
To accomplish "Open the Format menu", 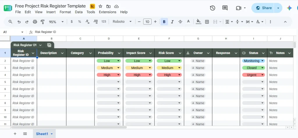I will [x=65, y=12].
